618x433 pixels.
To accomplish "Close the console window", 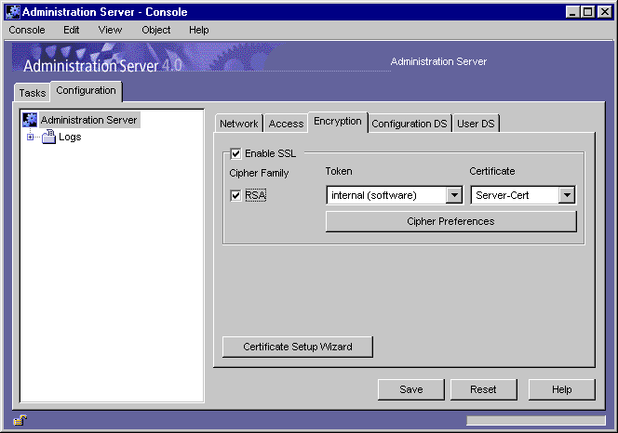I will coord(605,12).
